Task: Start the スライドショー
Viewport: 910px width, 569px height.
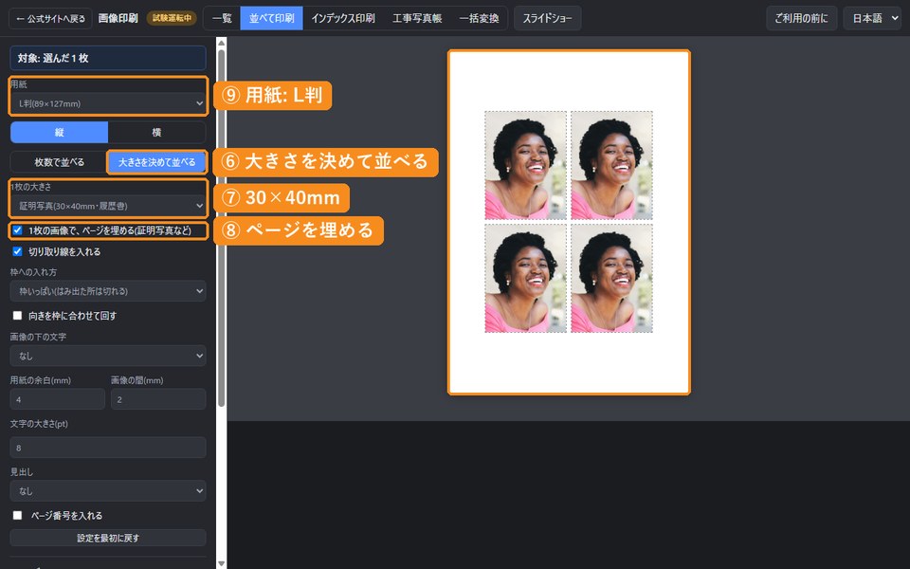Action: coord(547,19)
